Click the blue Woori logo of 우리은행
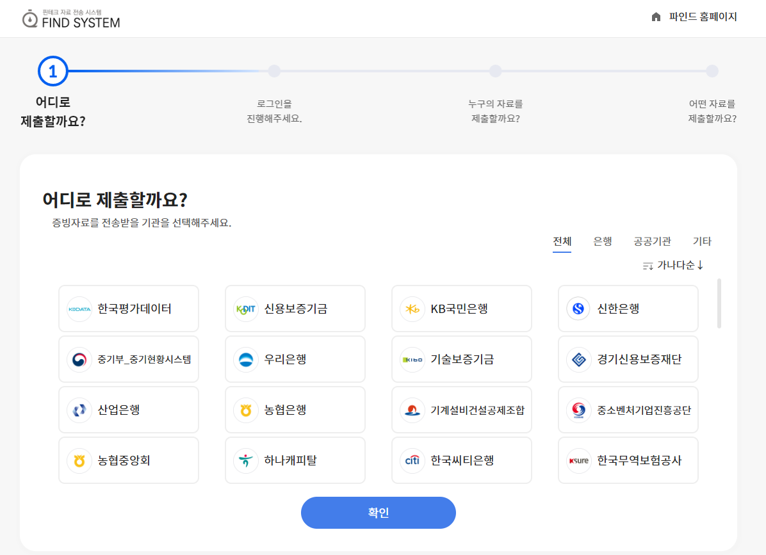 pos(246,360)
